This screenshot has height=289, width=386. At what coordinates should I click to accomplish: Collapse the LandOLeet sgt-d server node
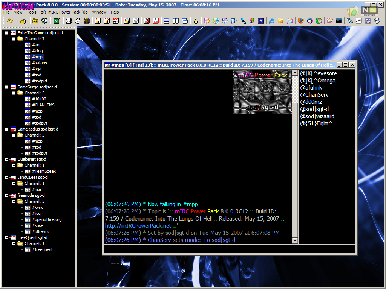(x=7, y=177)
